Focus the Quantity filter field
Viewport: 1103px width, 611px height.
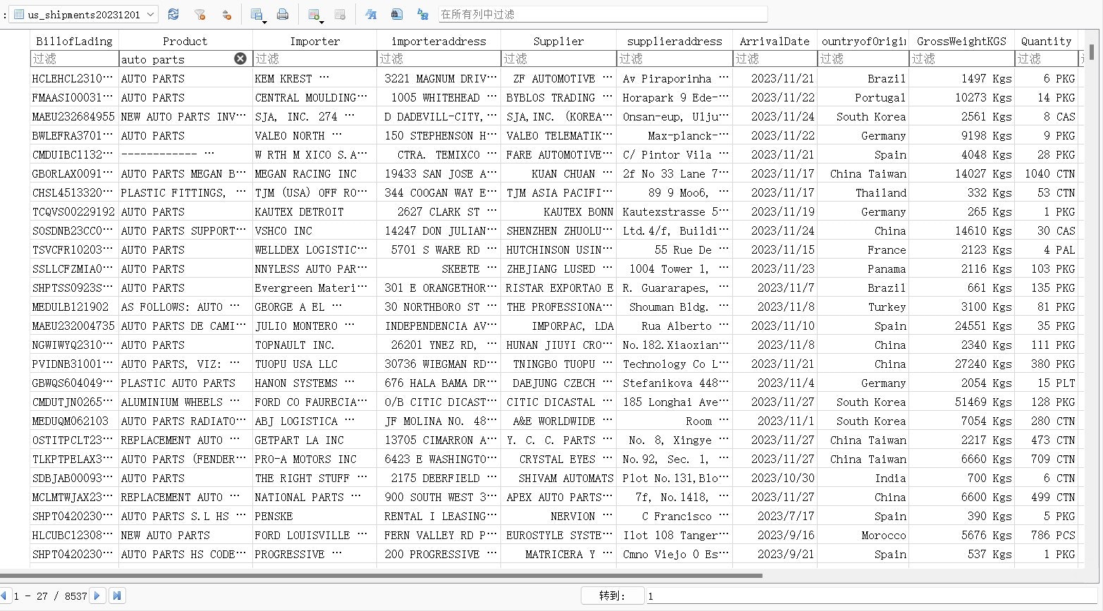click(x=1046, y=58)
